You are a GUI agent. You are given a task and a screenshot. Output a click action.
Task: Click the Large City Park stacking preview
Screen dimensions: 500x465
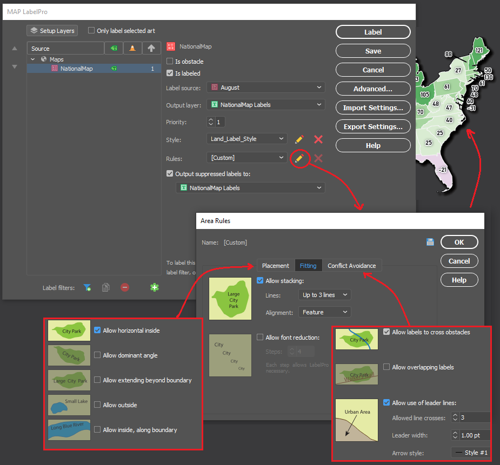(230, 299)
